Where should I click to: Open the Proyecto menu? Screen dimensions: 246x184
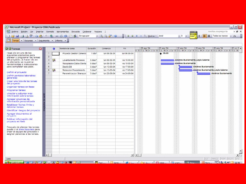pos(76,32)
